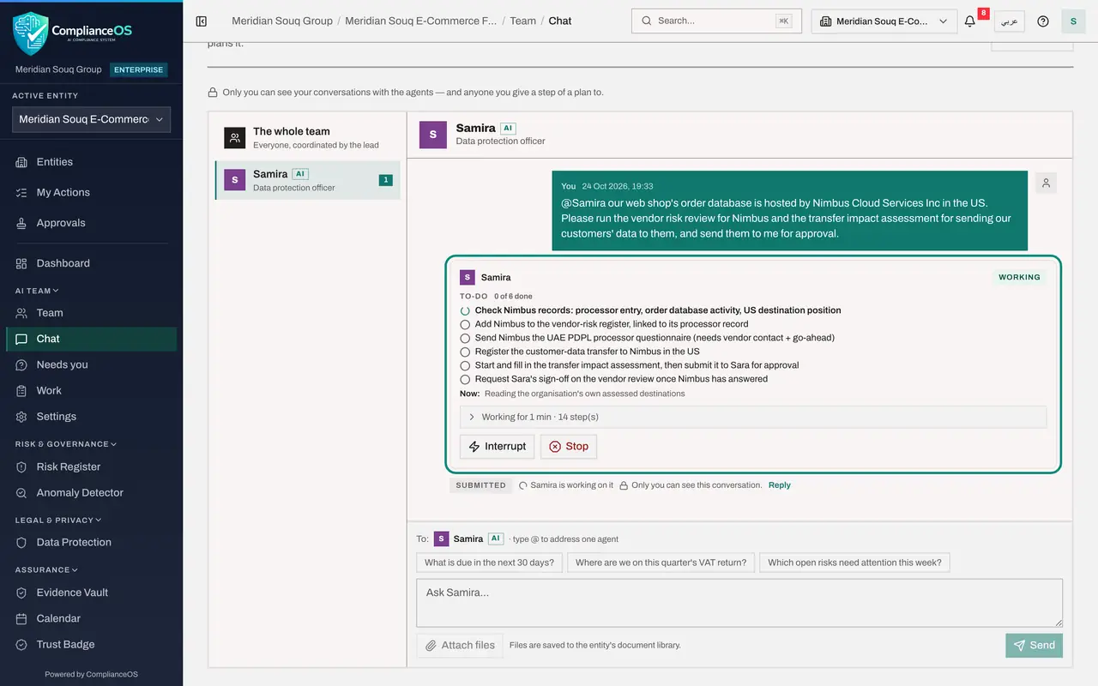
Task: Open the S user avatar in the header
Action: [1073, 21]
